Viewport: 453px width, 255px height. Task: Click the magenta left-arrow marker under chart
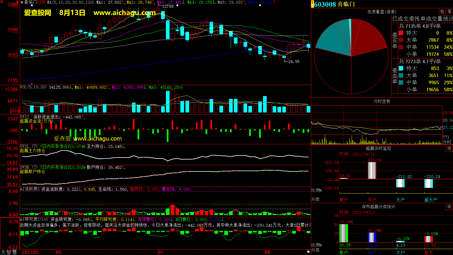(31, 84)
